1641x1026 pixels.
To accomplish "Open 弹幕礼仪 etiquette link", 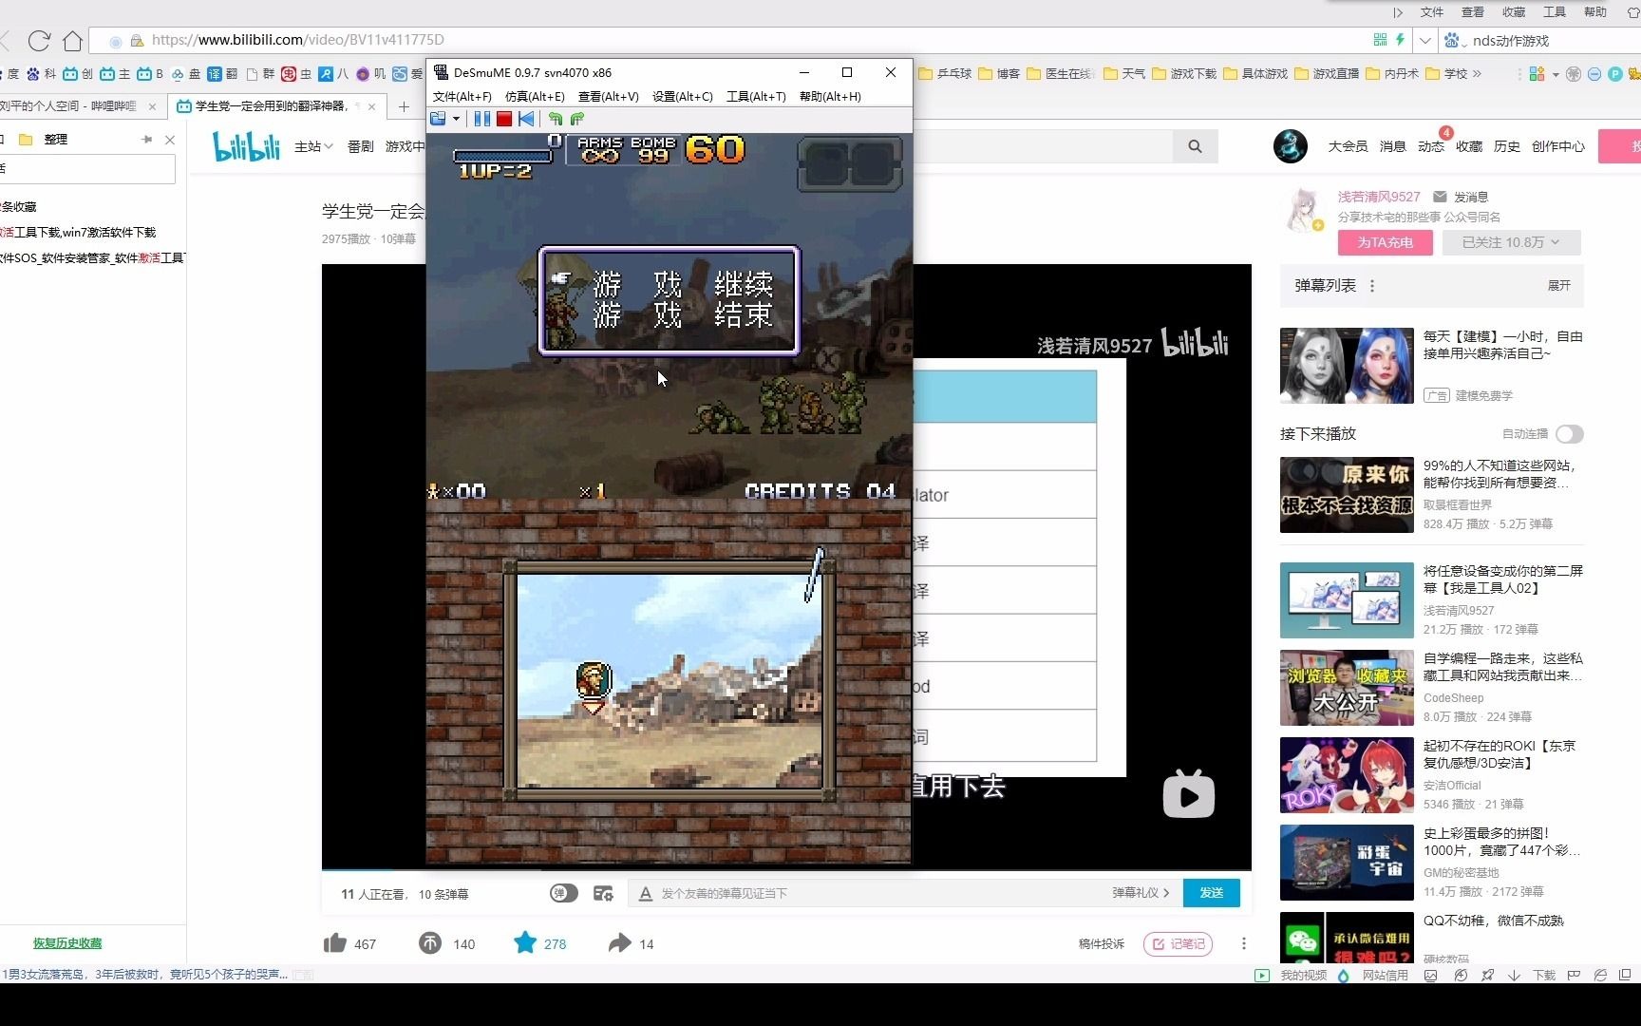I will [1141, 893].
